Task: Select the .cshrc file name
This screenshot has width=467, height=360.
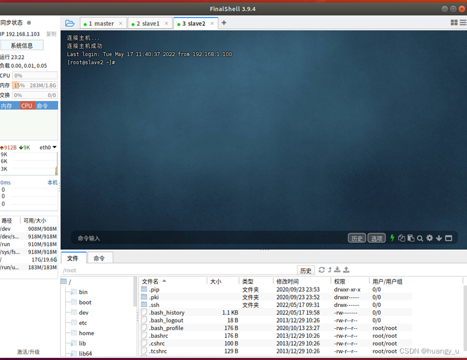Action: coord(157,343)
